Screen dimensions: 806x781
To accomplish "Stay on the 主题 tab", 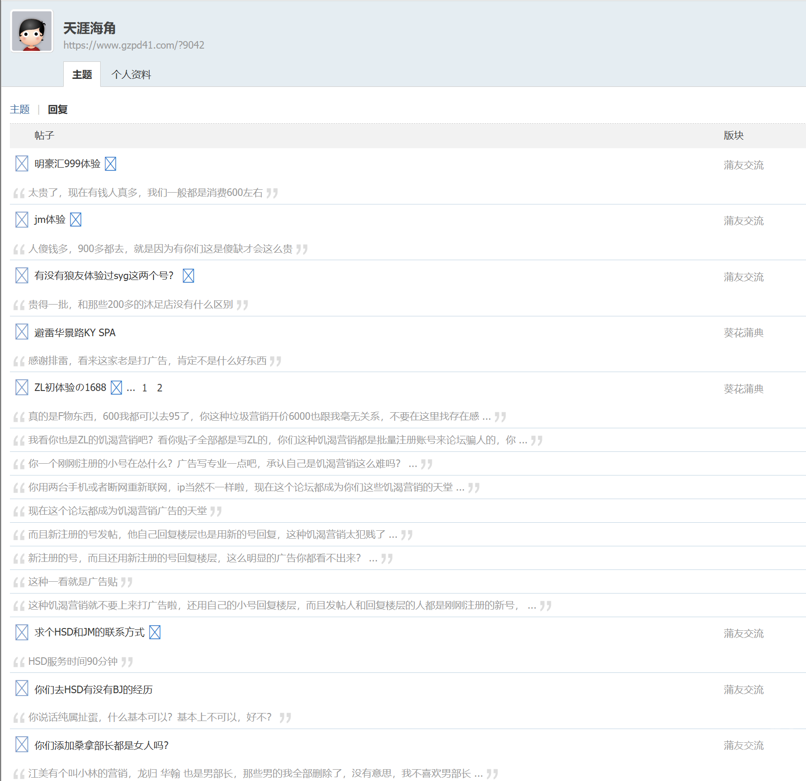I will [x=82, y=75].
